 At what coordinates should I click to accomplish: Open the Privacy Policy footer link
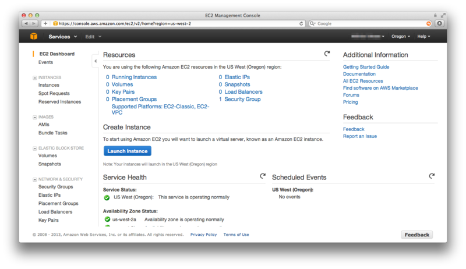click(x=203, y=235)
